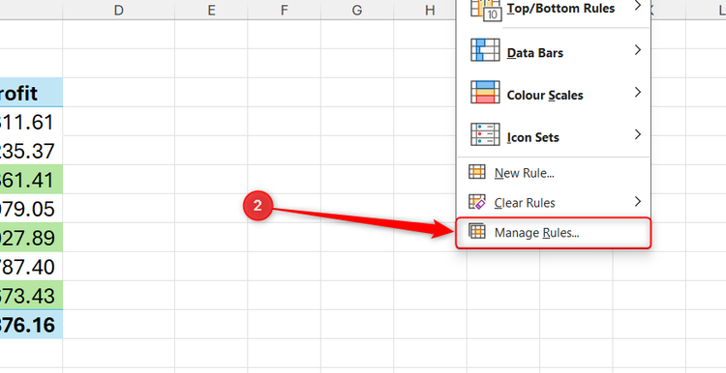Viewport: 726px width, 373px height.
Task: Click the Top/Bottom Rules icon
Action: coord(485,10)
